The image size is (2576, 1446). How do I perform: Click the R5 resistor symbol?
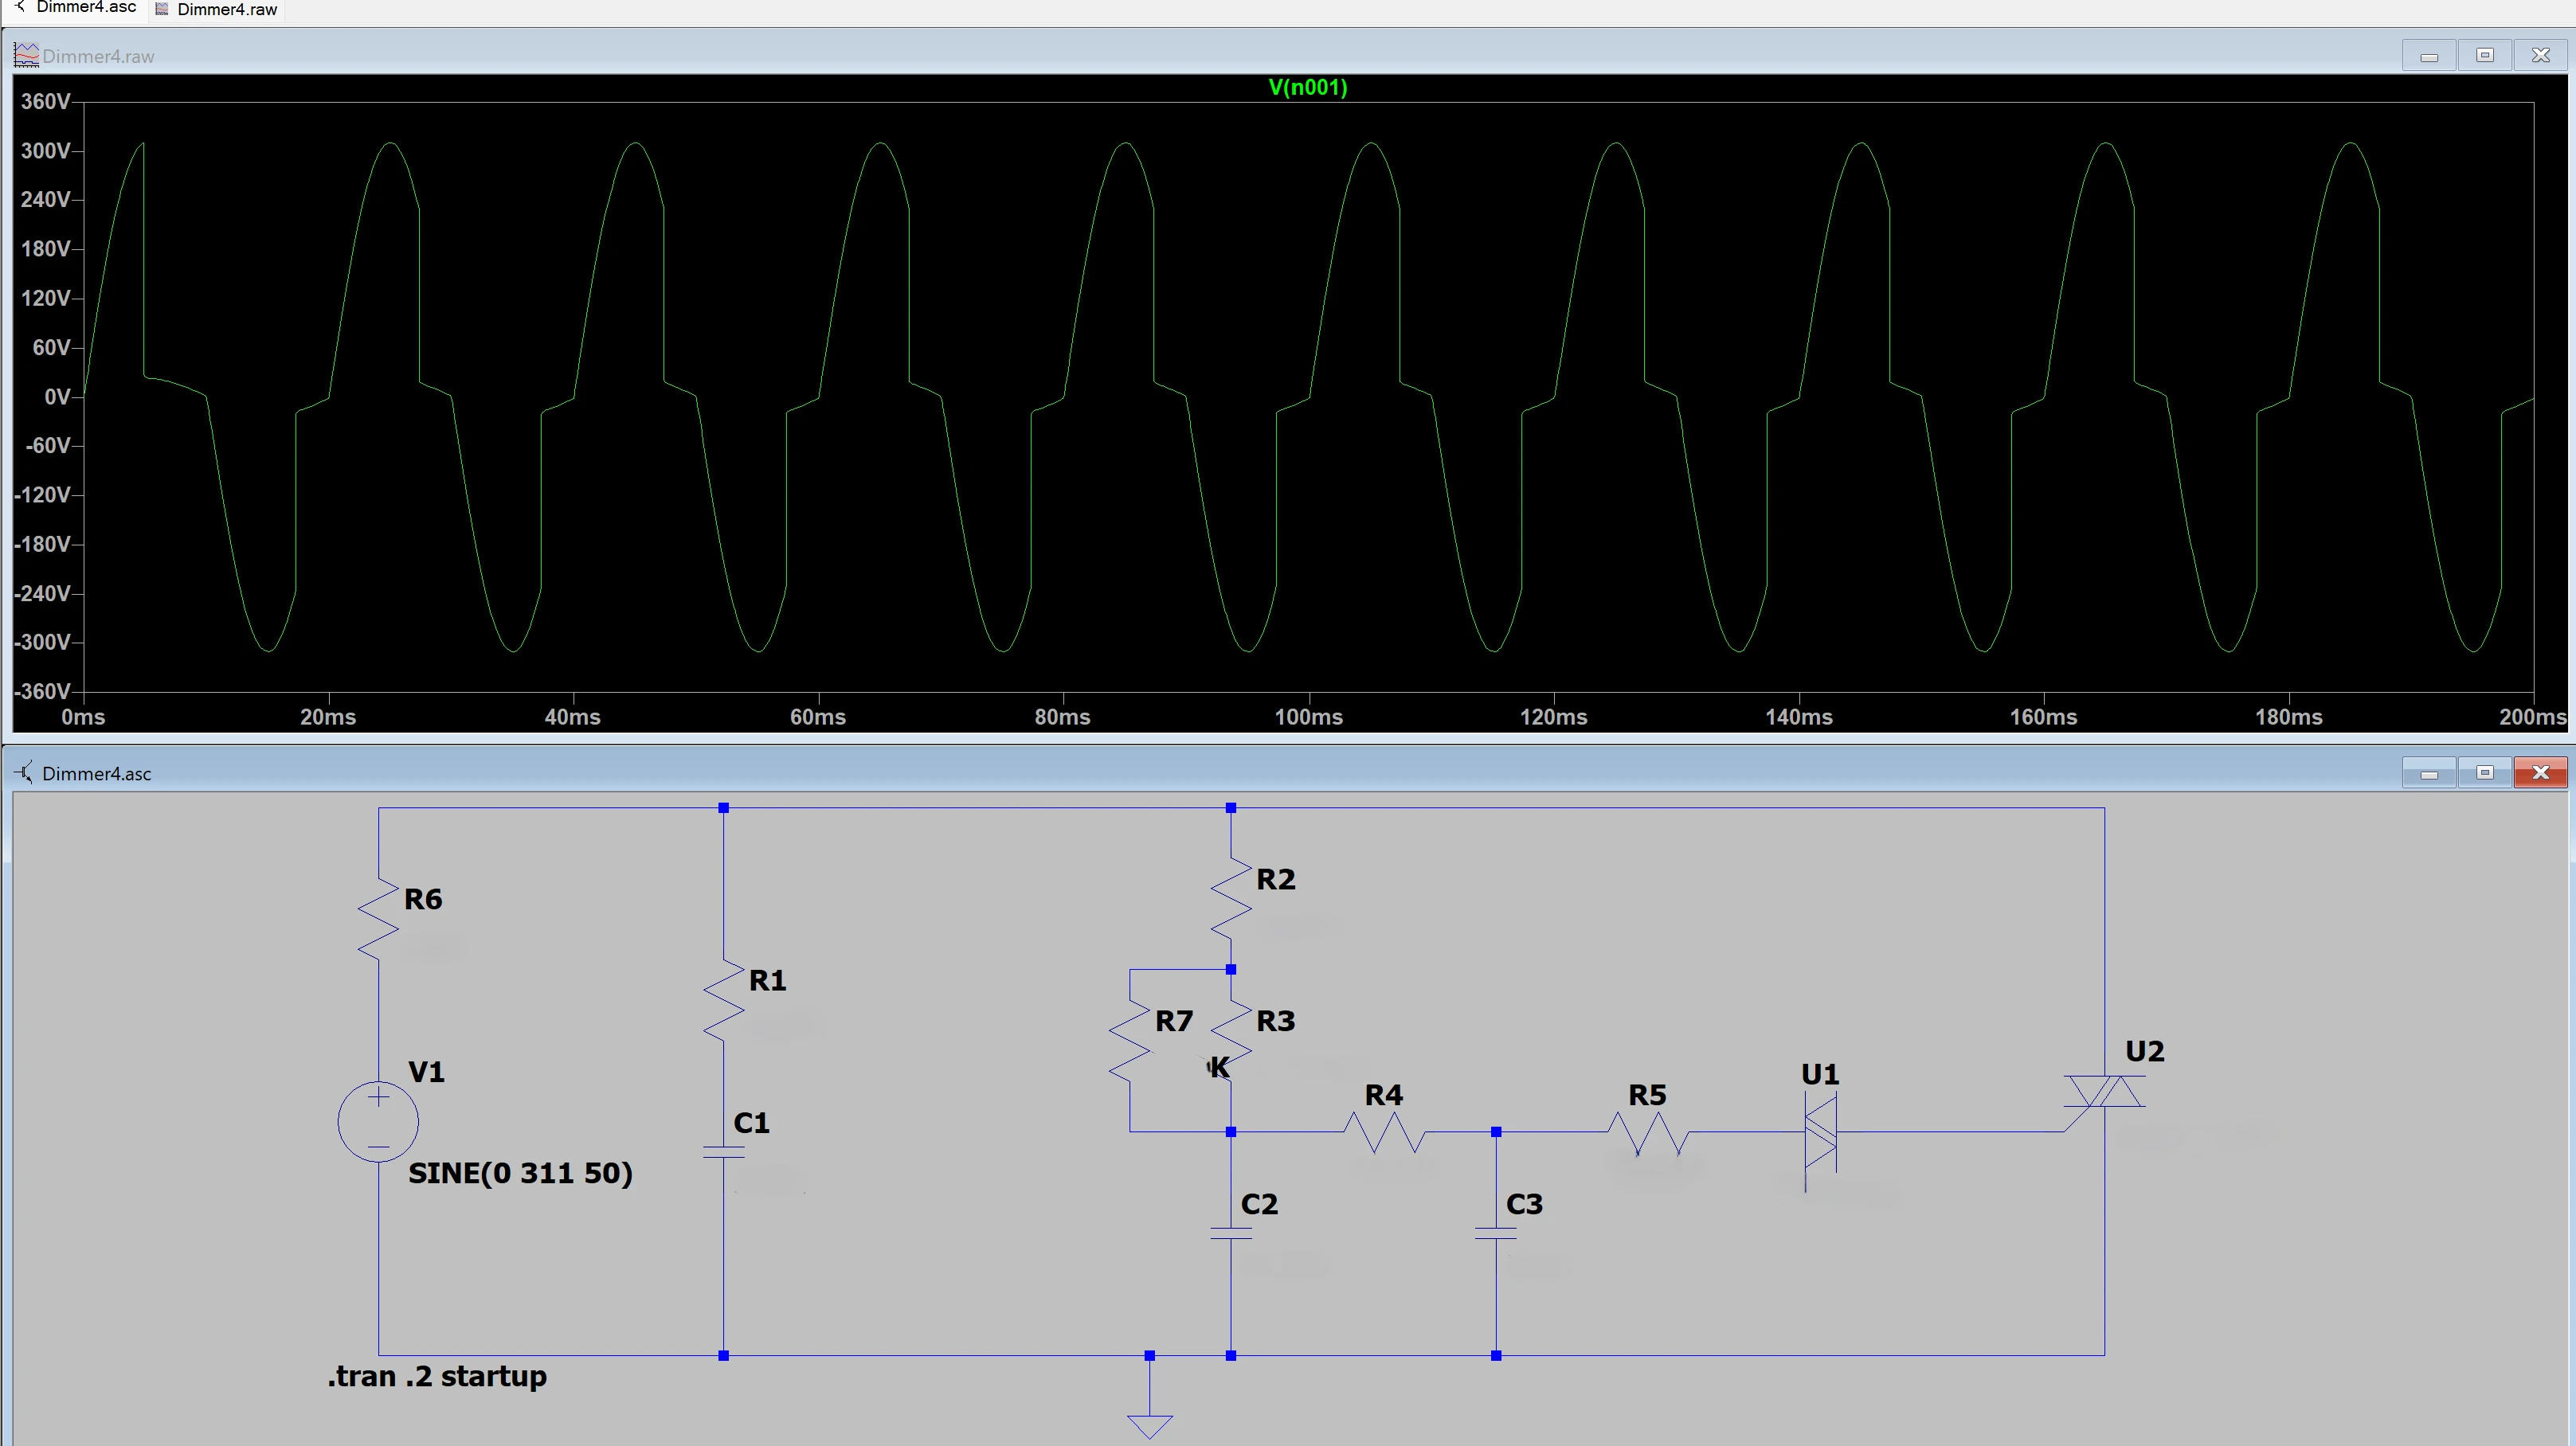tap(1647, 1132)
